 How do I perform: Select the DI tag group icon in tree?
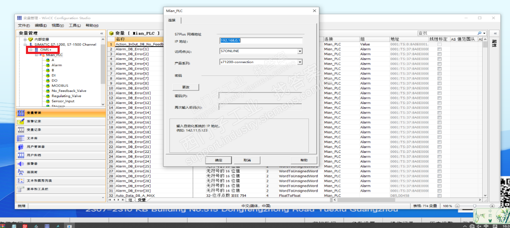tap(48, 75)
